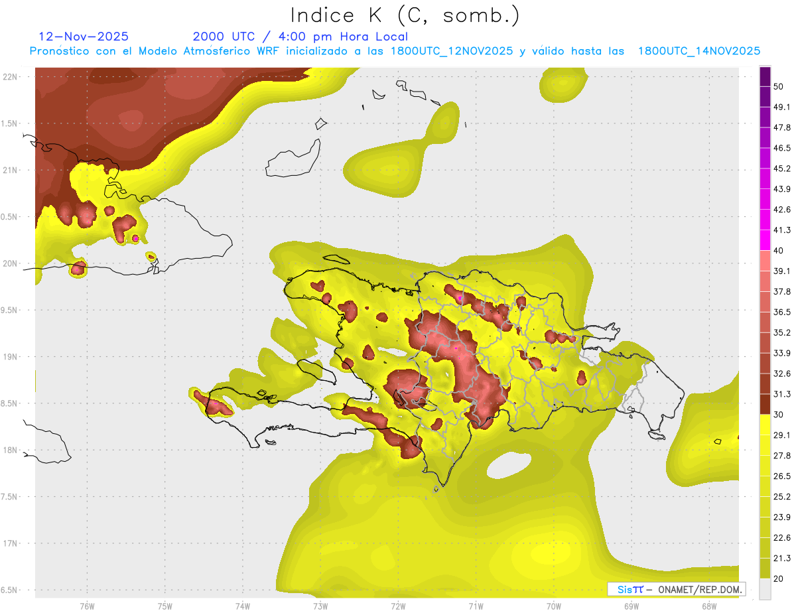
Task: Click the colorbar value '27.8'
Action: (x=781, y=456)
